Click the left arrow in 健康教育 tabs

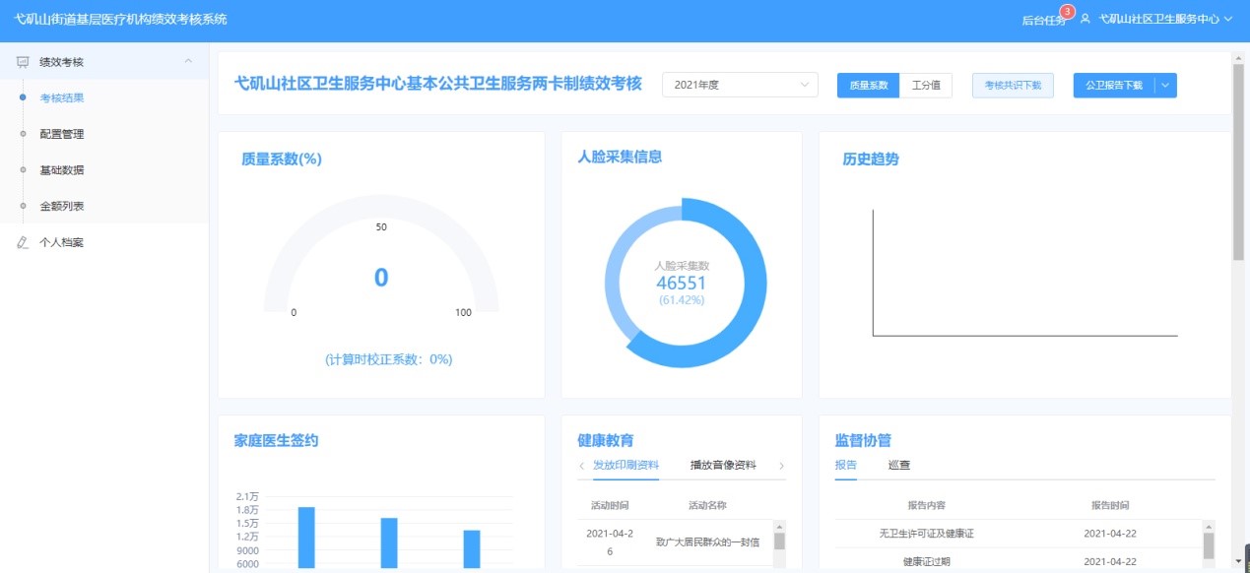582,466
